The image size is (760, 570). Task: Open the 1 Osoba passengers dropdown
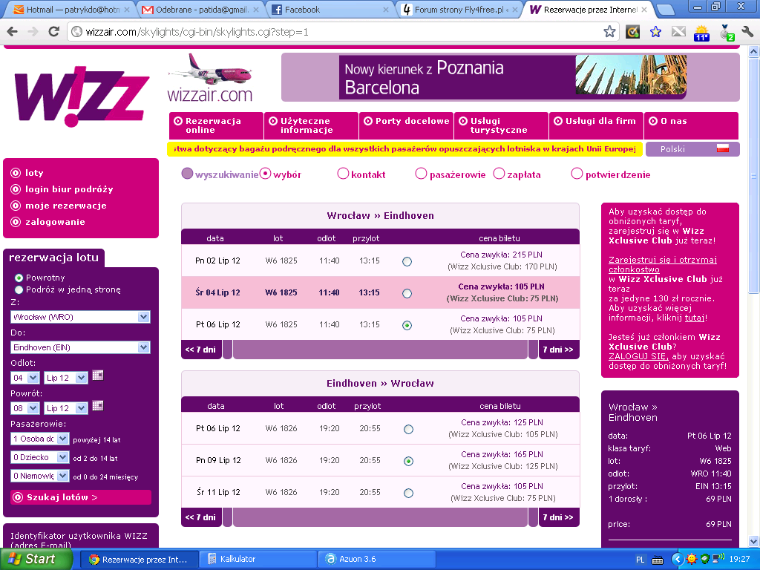coord(62,439)
